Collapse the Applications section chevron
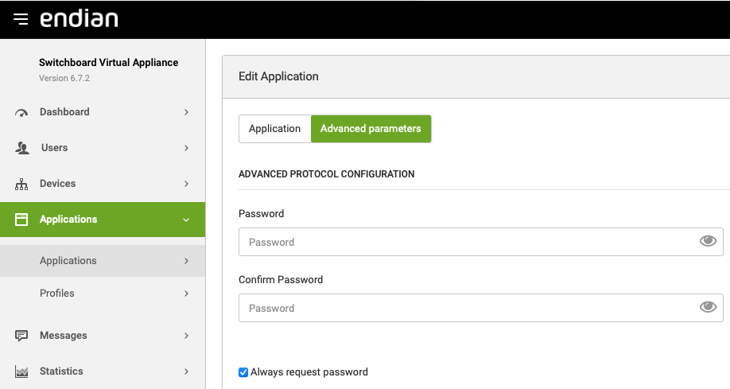The height and width of the screenshot is (389, 730). tap(186, 220)
